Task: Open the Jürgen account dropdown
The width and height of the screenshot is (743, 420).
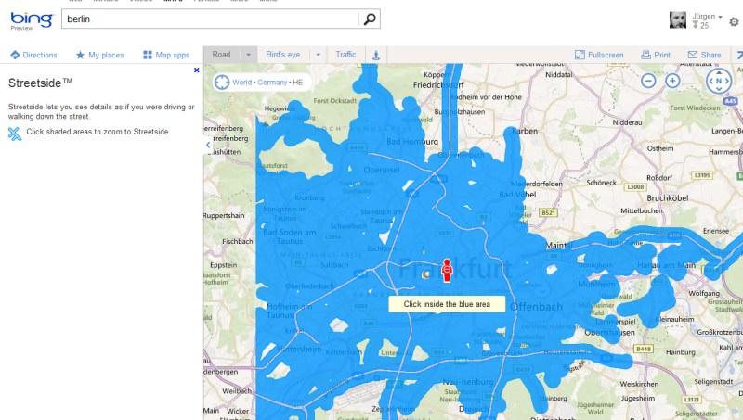Action: pos(707,17)
